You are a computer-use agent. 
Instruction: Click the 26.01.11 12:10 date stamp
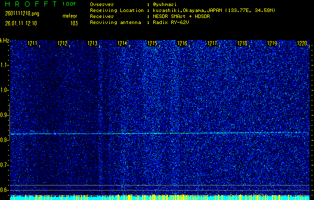(21, 23)
